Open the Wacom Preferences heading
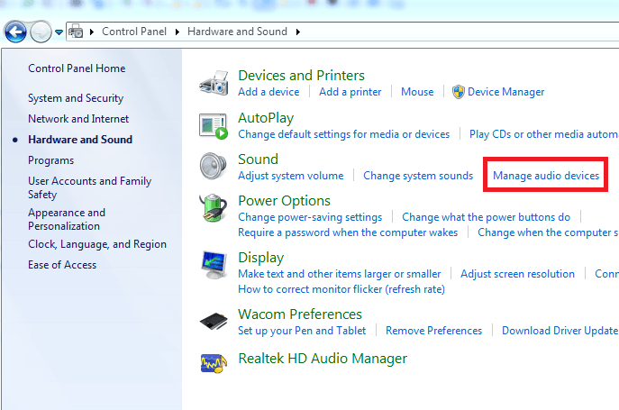 tap(300, 314)
